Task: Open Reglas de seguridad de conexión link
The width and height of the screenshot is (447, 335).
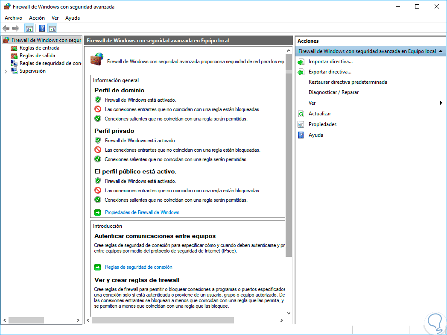Action: 139,267
